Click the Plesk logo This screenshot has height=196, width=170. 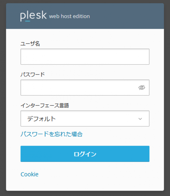click(x=33, y=16)
